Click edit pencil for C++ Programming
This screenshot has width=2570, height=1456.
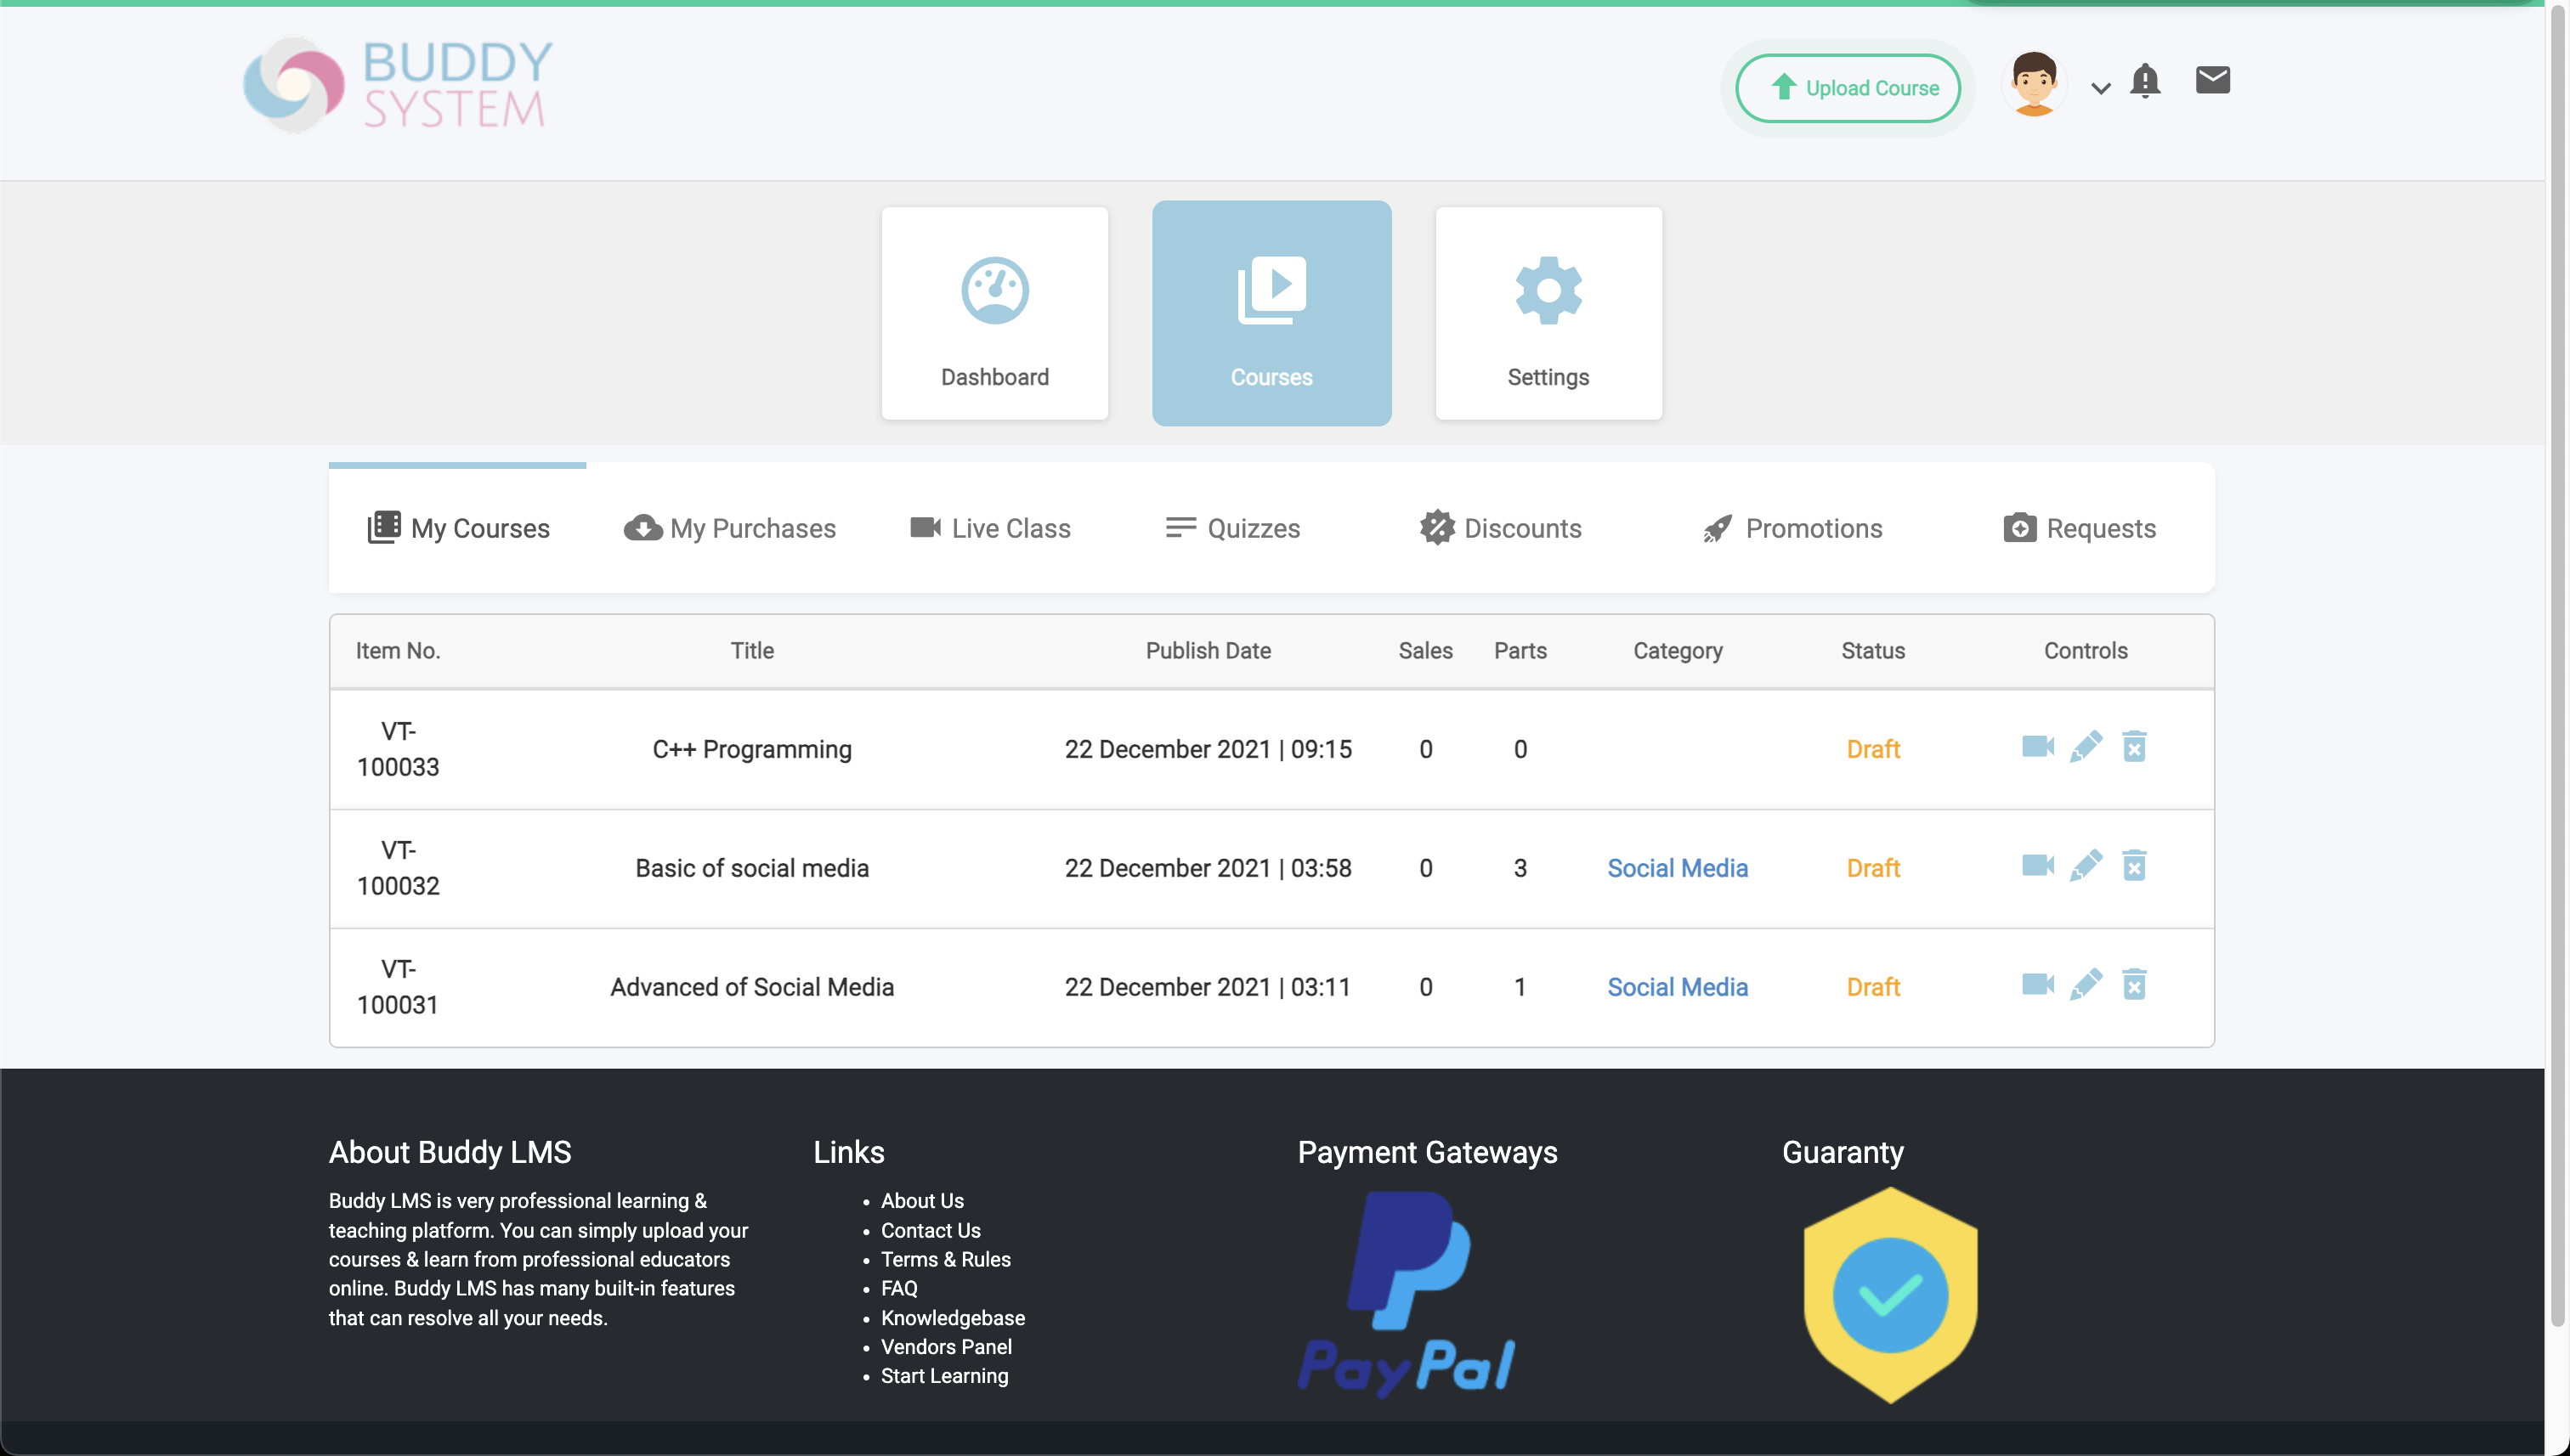tap(2086, 747)
